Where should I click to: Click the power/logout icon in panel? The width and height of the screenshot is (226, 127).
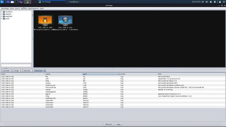click(224, 2)
